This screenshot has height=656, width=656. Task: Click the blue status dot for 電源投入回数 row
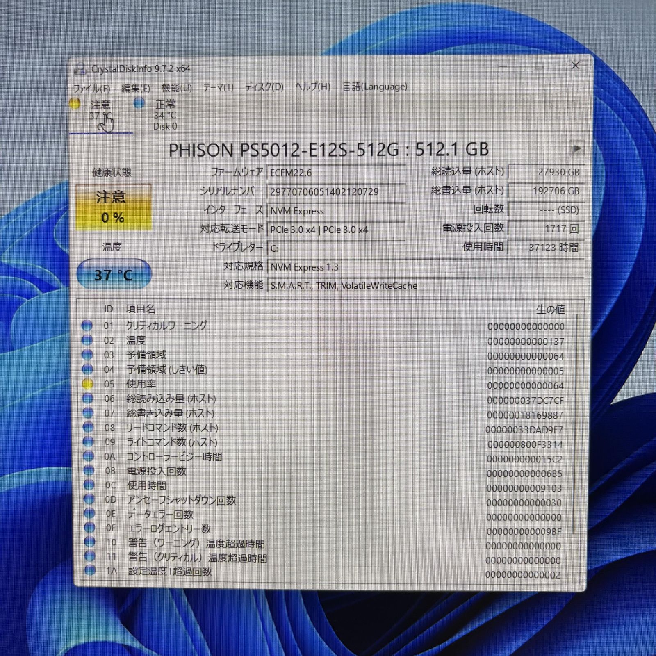89,471
